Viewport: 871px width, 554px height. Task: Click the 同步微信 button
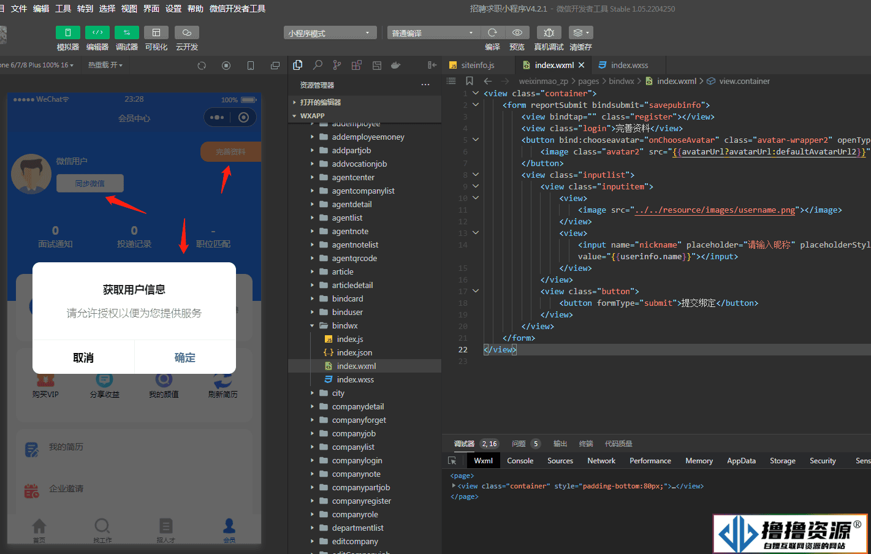[90, 183]
